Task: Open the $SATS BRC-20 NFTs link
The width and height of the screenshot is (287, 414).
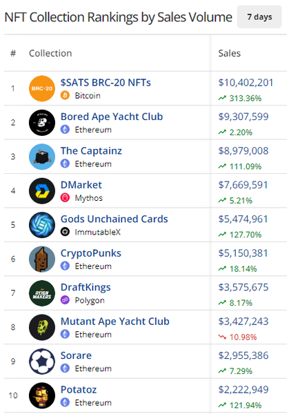Action: pyautogui.click(x=106, y=83)
